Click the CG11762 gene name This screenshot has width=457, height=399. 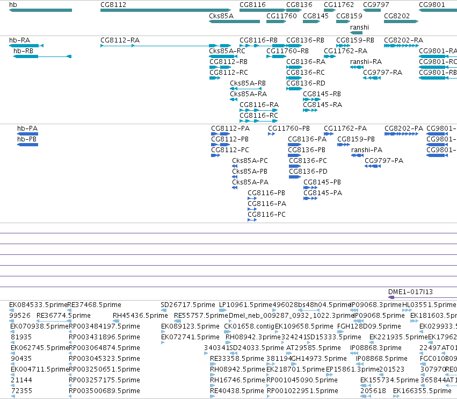[x=339, y=5]
